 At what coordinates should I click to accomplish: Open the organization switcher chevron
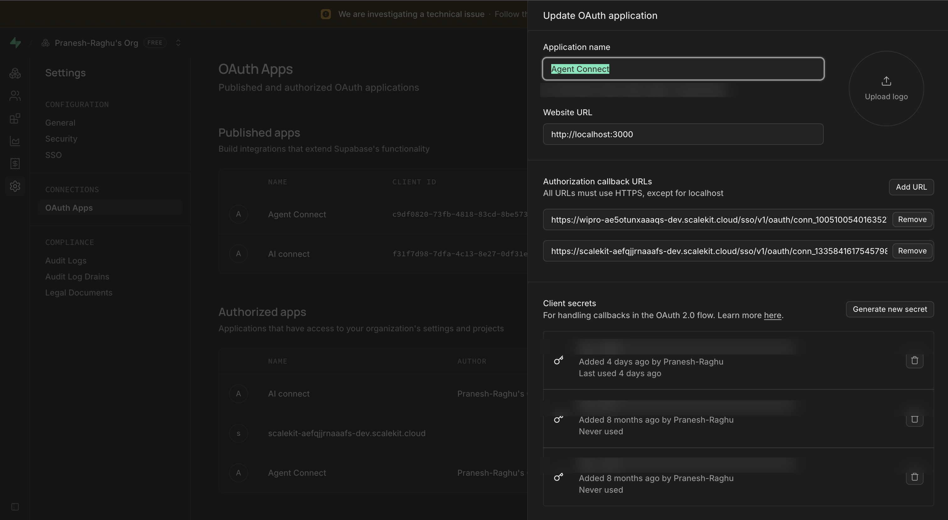click(x=178, y=43)
